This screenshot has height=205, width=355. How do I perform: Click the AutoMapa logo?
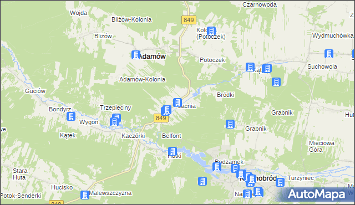tap(317, 194)
